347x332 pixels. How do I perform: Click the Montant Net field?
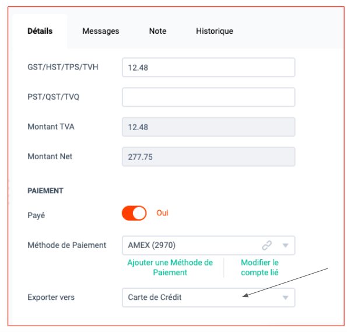coord(208,156)
